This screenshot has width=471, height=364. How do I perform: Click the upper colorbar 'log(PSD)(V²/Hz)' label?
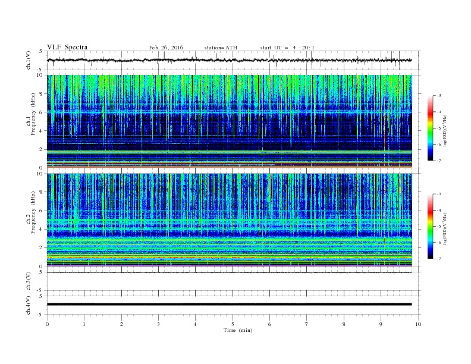(445, 130)
